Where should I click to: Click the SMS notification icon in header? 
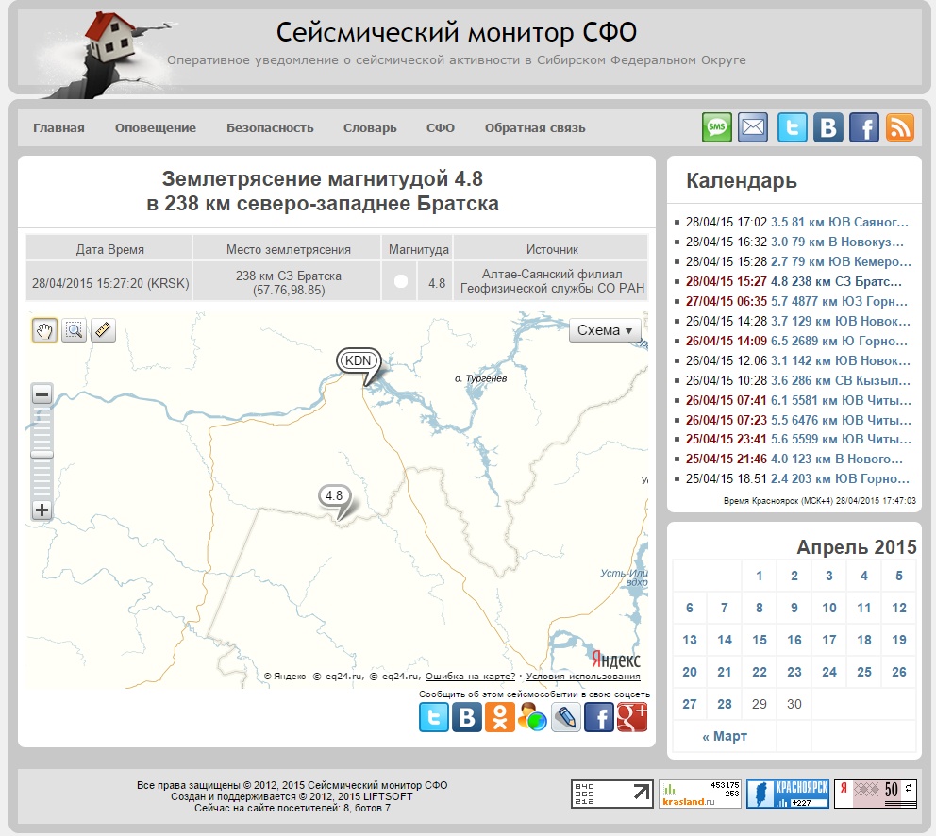[x=717, y=127]
